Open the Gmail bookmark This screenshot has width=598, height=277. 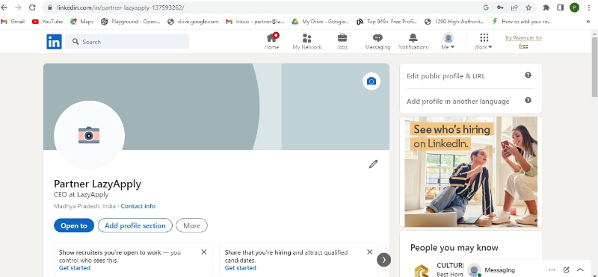click(13, 22)
